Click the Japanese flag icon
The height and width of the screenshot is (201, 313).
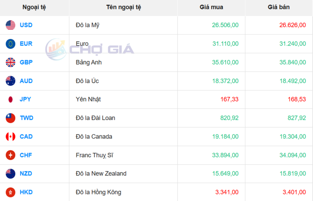point(11,99)
